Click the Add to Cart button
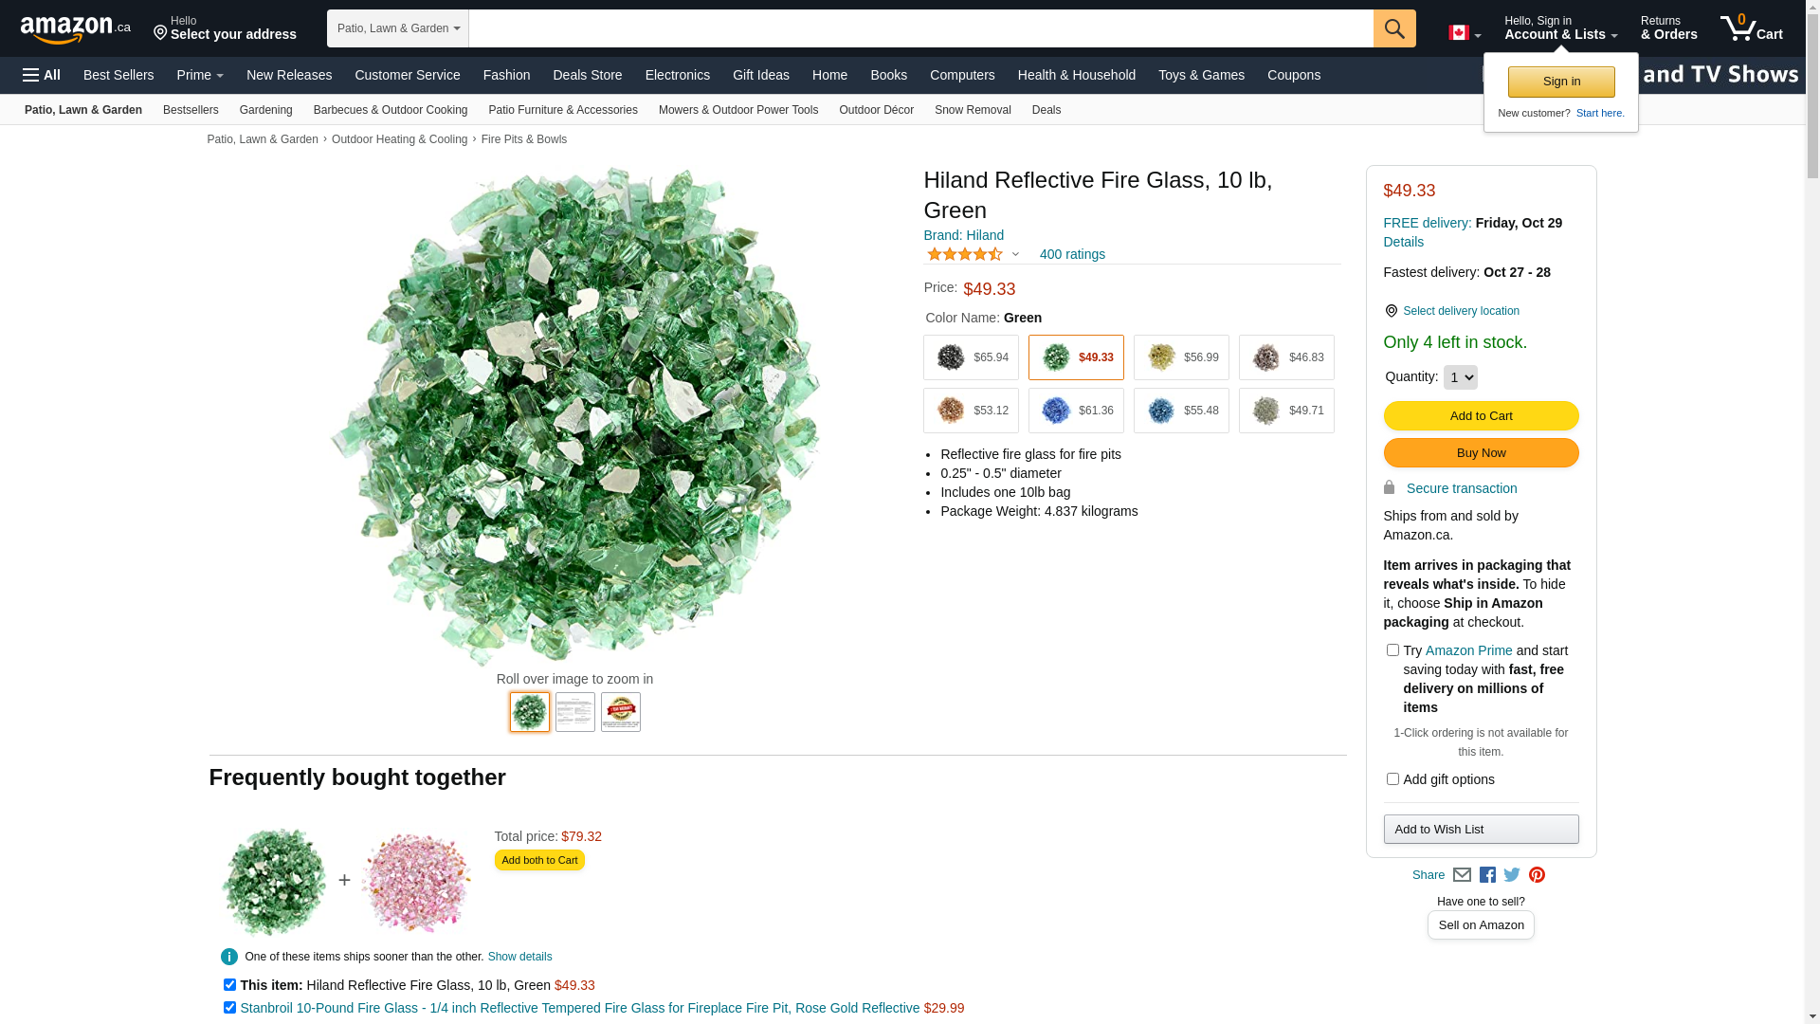 [x=1481, y=415]
